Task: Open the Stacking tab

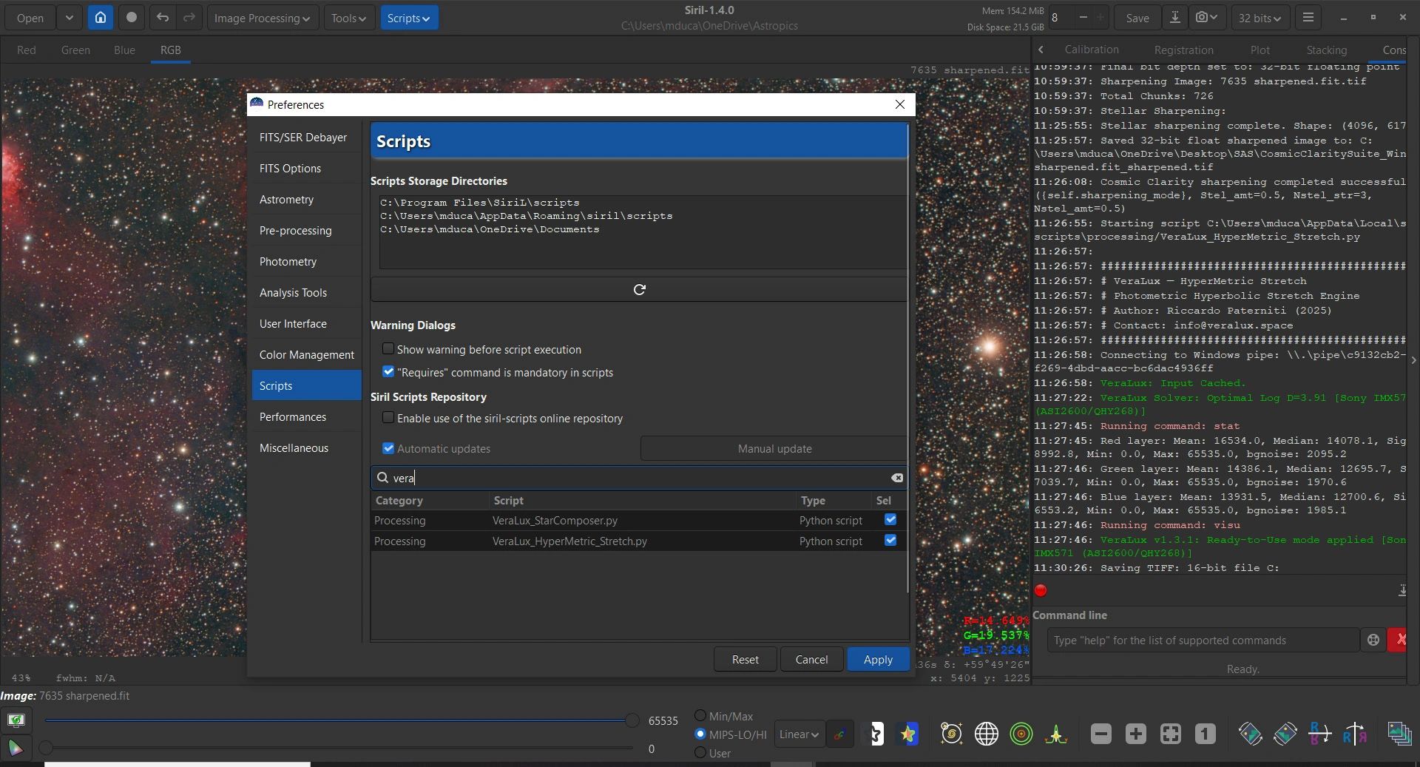Action: tap(1326, 50)
